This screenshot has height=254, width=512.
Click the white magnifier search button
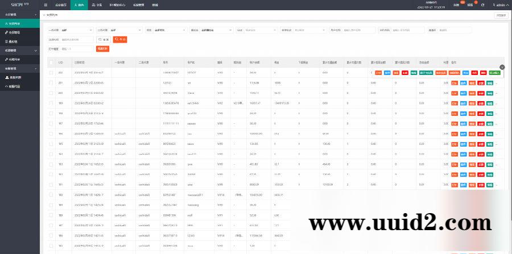tap(104, 39)
